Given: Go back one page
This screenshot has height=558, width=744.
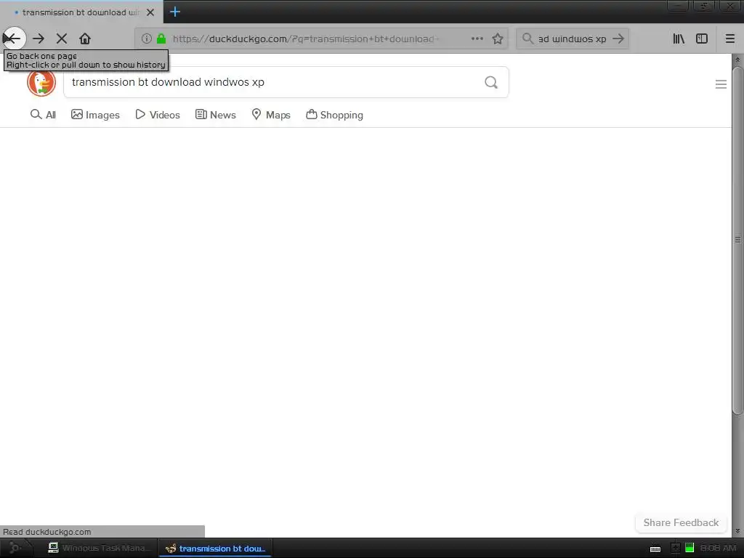Looking at the screenshot, I should [13, 39].
